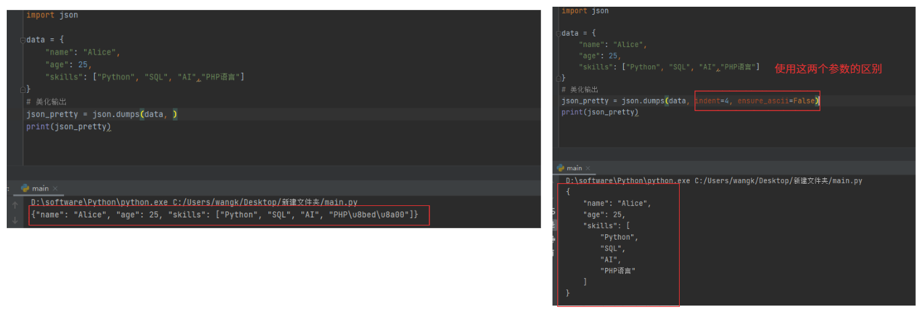The width and height of the screenshot is (922, 313).
Task: Close the main run tab in left window
Action: click(x=55, y=188)
